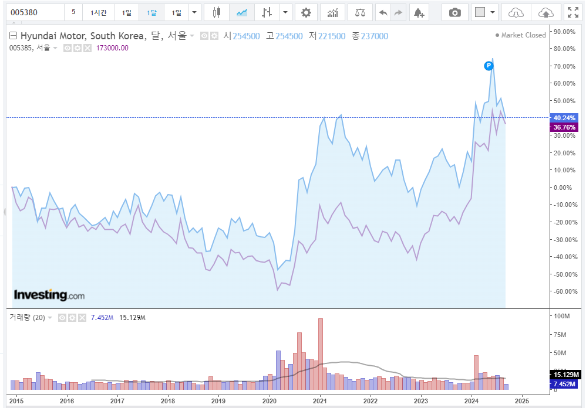Select the 1시간 interval
Viewport: 586px width, 408px height.
click(x=98, y=13)
